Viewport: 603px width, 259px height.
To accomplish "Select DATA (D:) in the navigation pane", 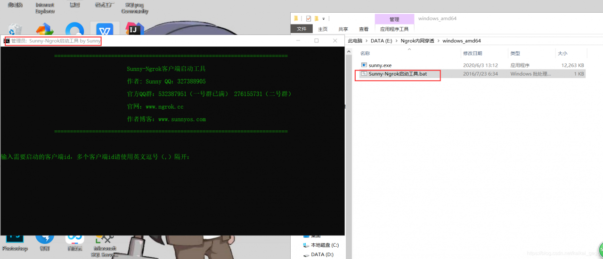I will (x=318, y=254).
